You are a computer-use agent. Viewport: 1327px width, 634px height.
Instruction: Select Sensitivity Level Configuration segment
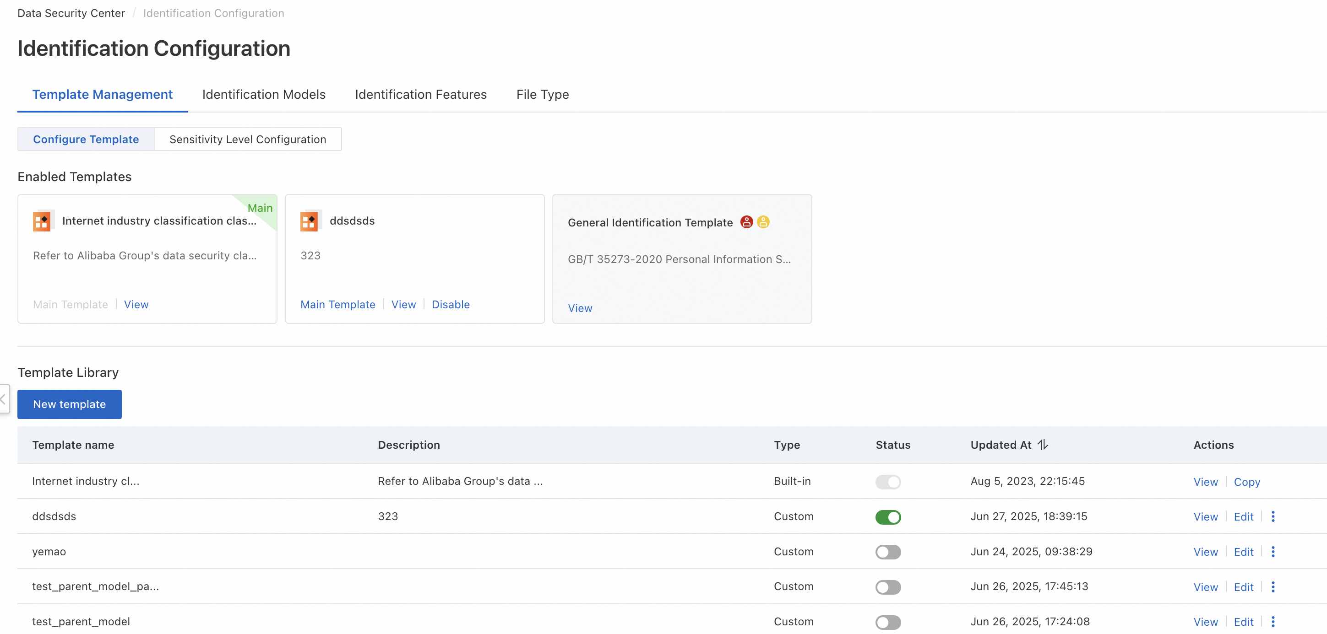pos(247,140)
